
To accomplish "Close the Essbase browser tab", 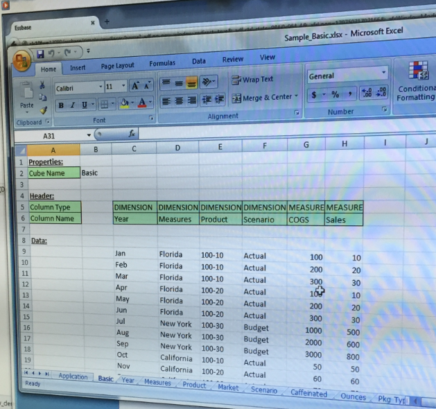I will point(93,23).
